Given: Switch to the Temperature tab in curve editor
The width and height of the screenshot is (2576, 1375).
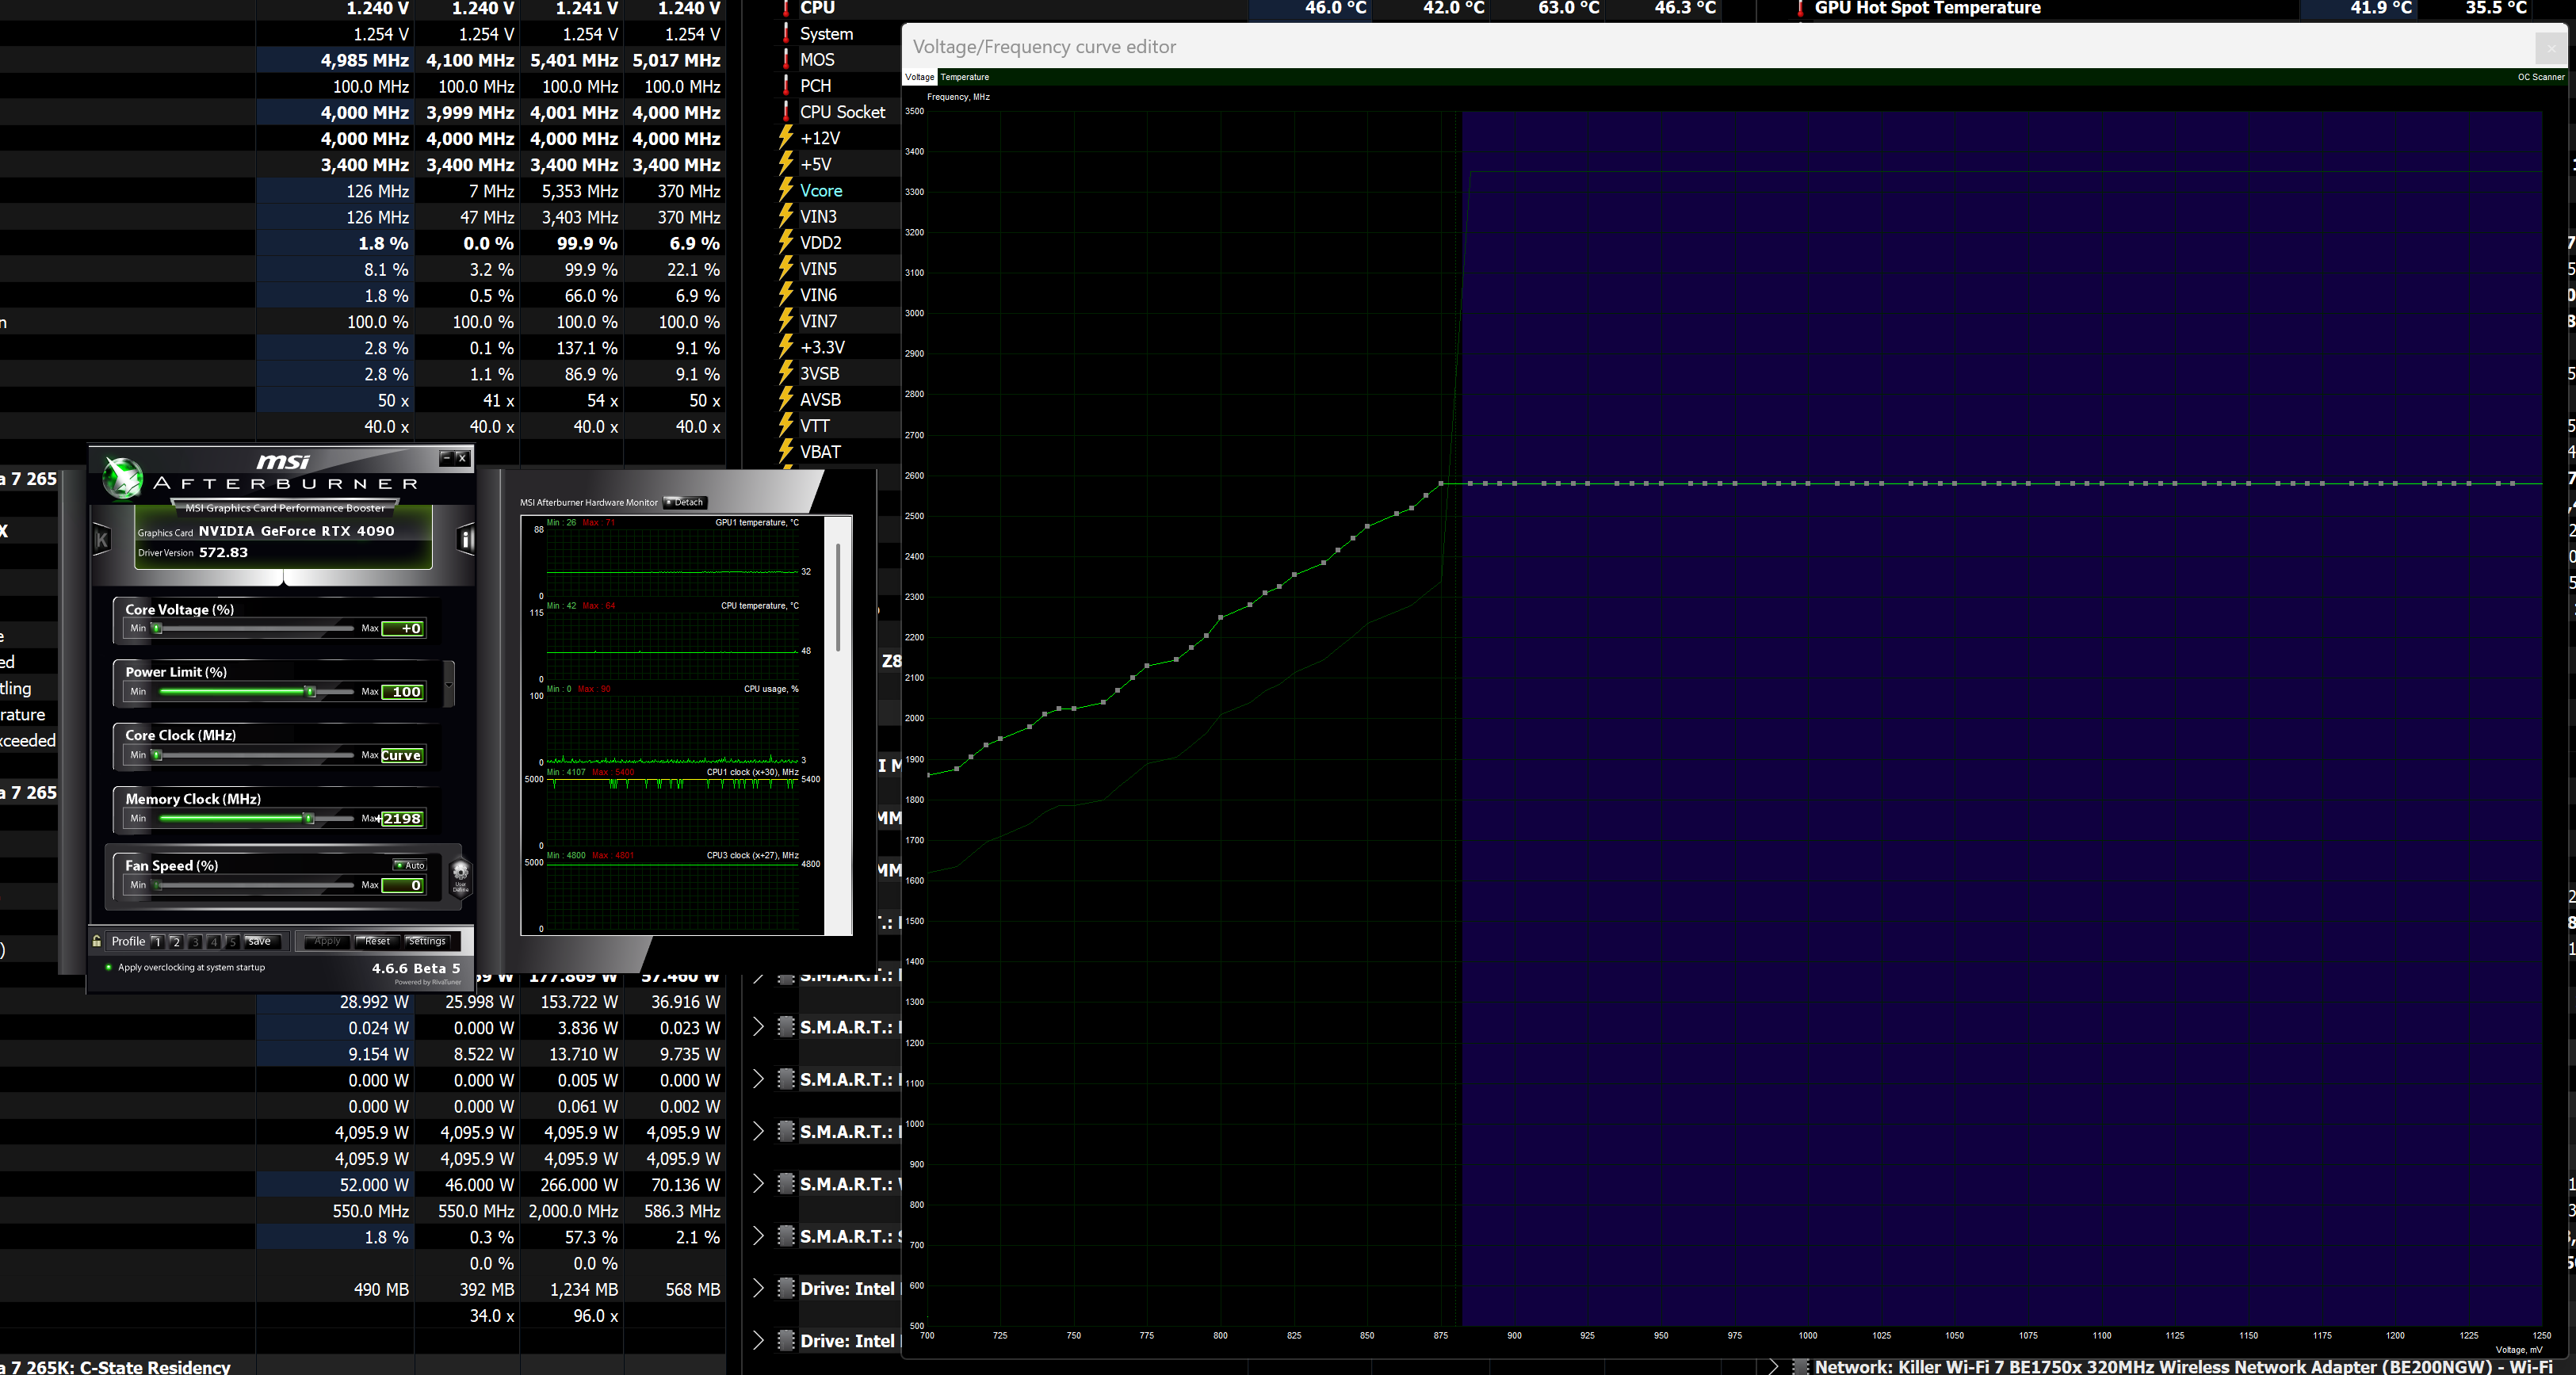Looking at the screenshot, I should point(964,77).
